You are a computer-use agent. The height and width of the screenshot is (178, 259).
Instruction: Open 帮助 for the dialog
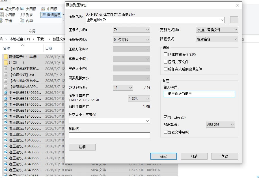point(225,156)
